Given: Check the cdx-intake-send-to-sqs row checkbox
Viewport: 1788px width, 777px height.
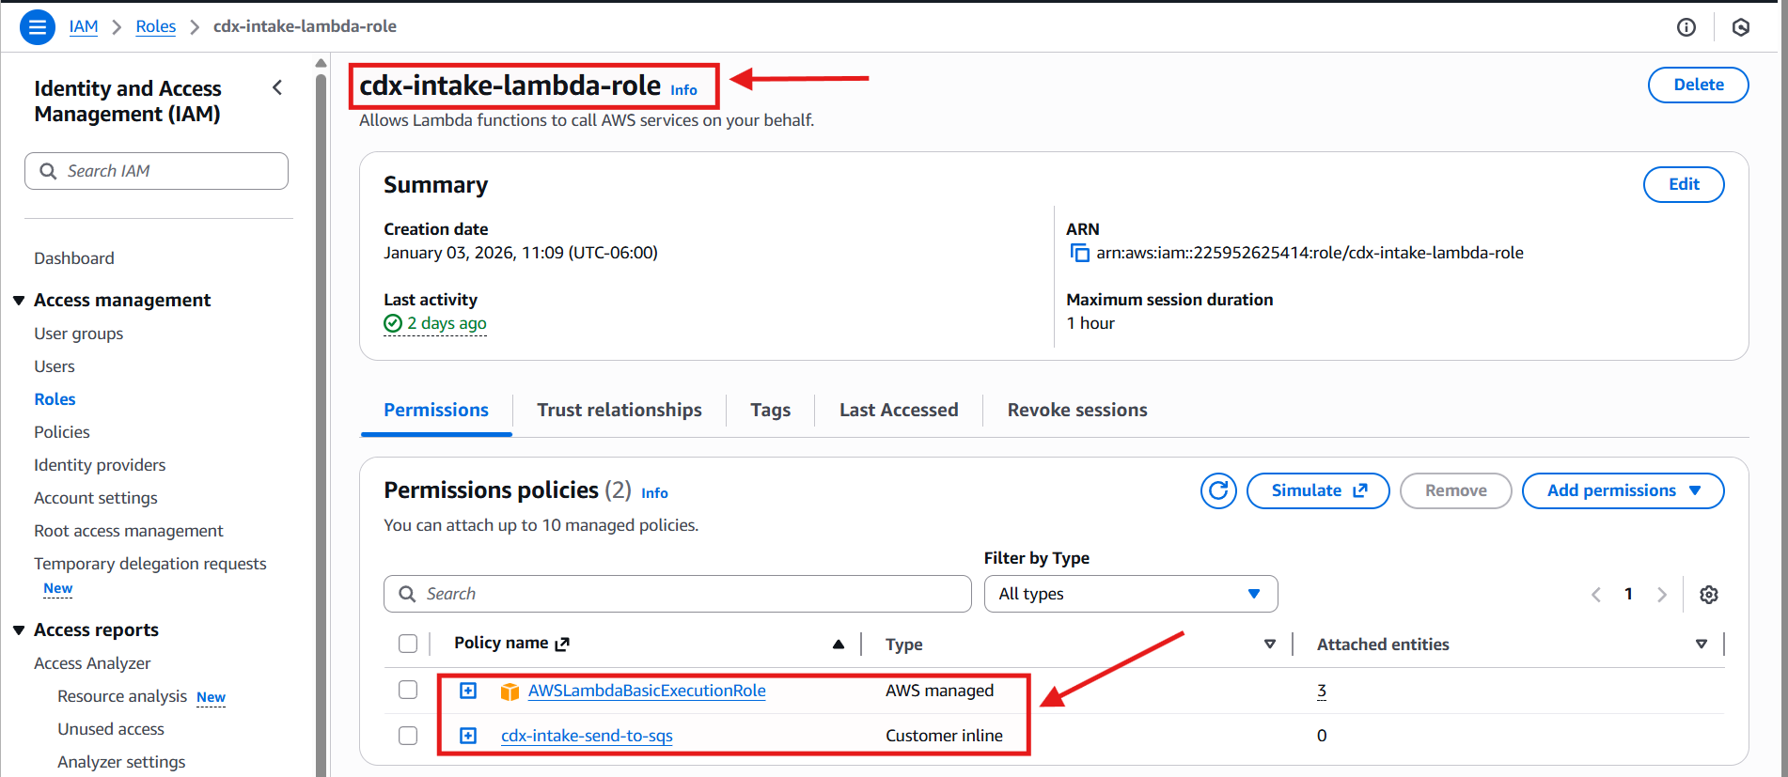Looking at the screenshot, I should [408, 736].
